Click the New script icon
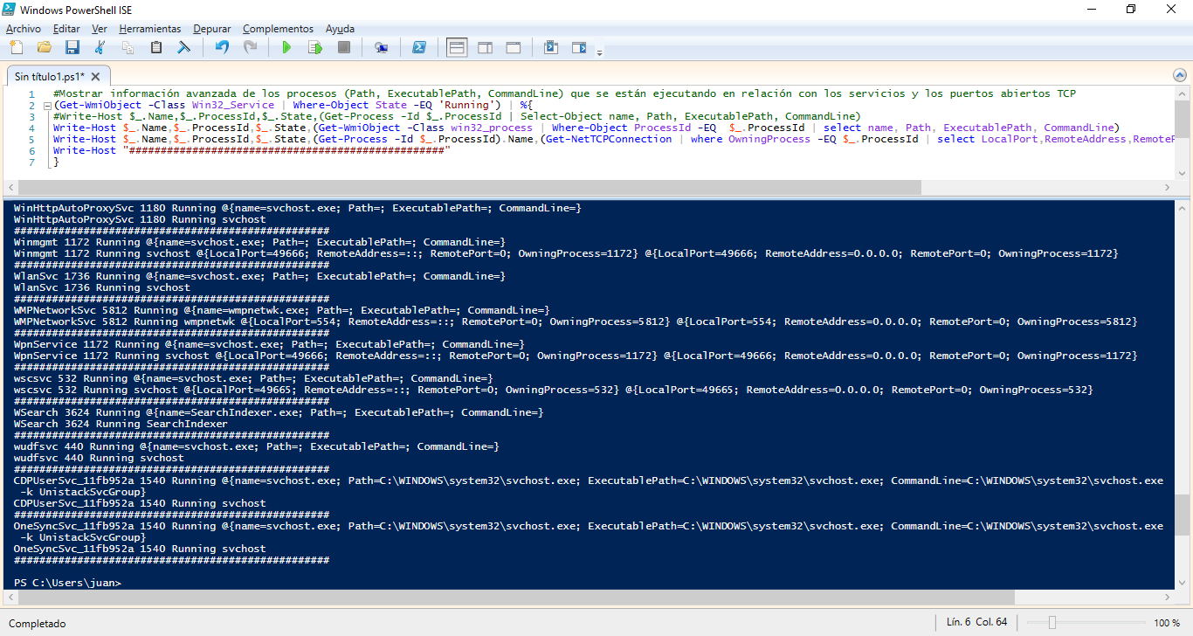 tap(16, 47)
